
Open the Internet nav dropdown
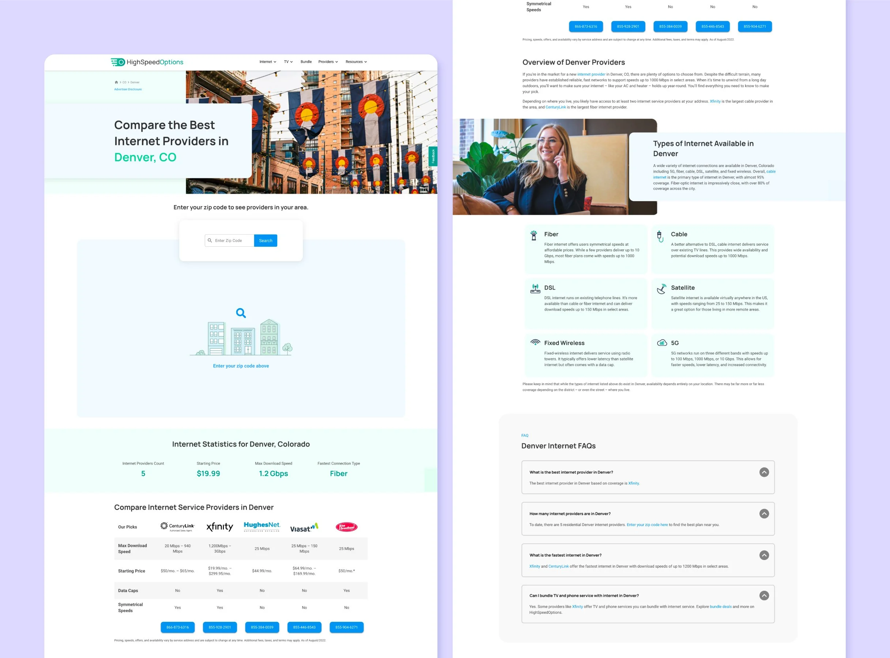268,62
